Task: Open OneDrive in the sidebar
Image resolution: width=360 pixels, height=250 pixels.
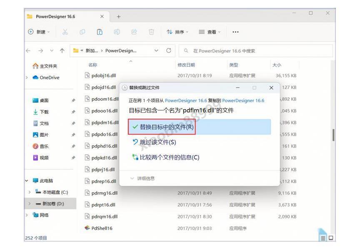Action: point(46,77)
